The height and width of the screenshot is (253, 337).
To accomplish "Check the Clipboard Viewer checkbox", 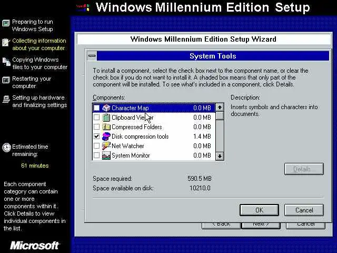I will pos(96,117).
